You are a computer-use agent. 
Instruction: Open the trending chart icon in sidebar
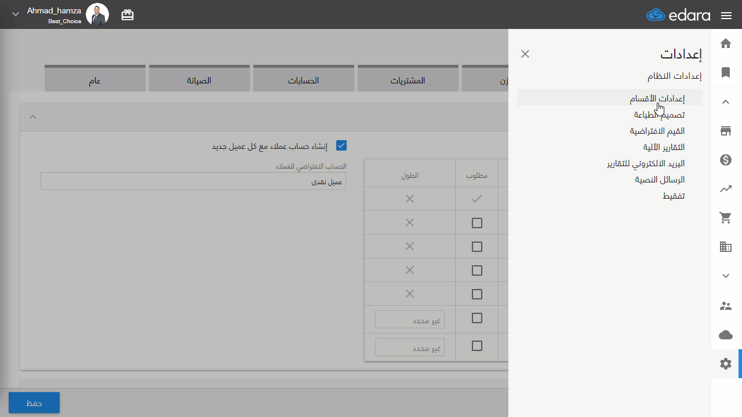[x=726, y=189]
